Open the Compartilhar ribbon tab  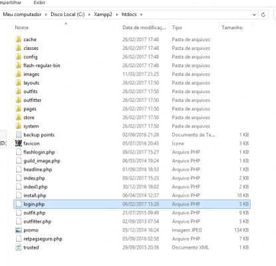tap(11, 3)
